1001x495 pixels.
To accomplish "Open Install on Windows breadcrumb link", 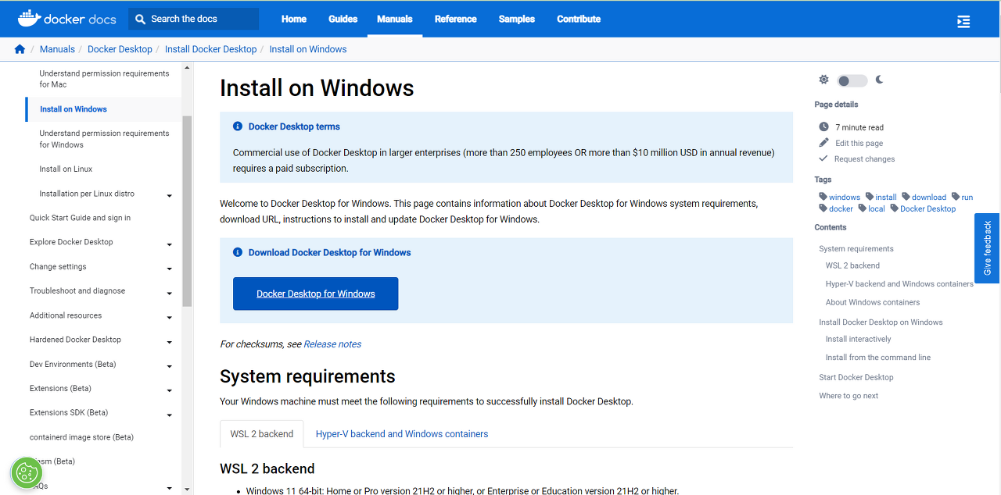I will coord(308,49).
